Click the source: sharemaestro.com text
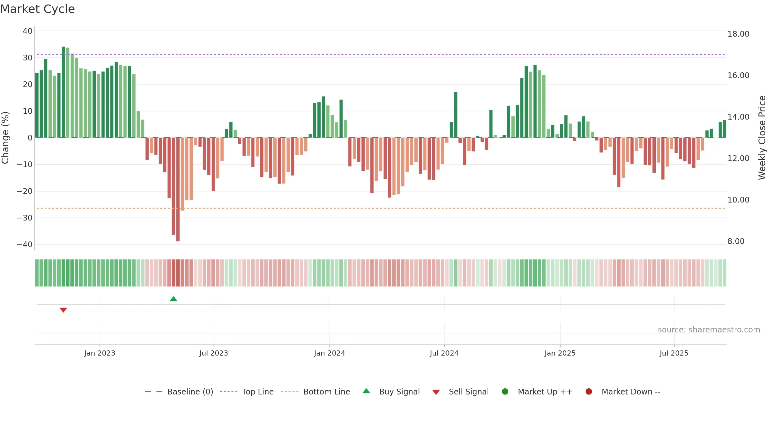 (709, 330)
